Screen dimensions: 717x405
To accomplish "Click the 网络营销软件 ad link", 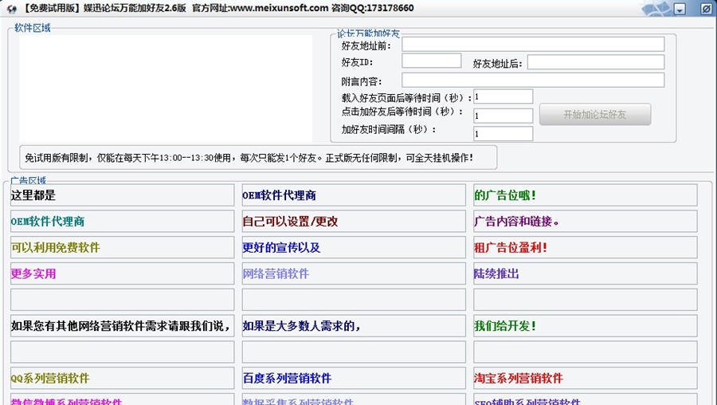I will coord(354,273).
